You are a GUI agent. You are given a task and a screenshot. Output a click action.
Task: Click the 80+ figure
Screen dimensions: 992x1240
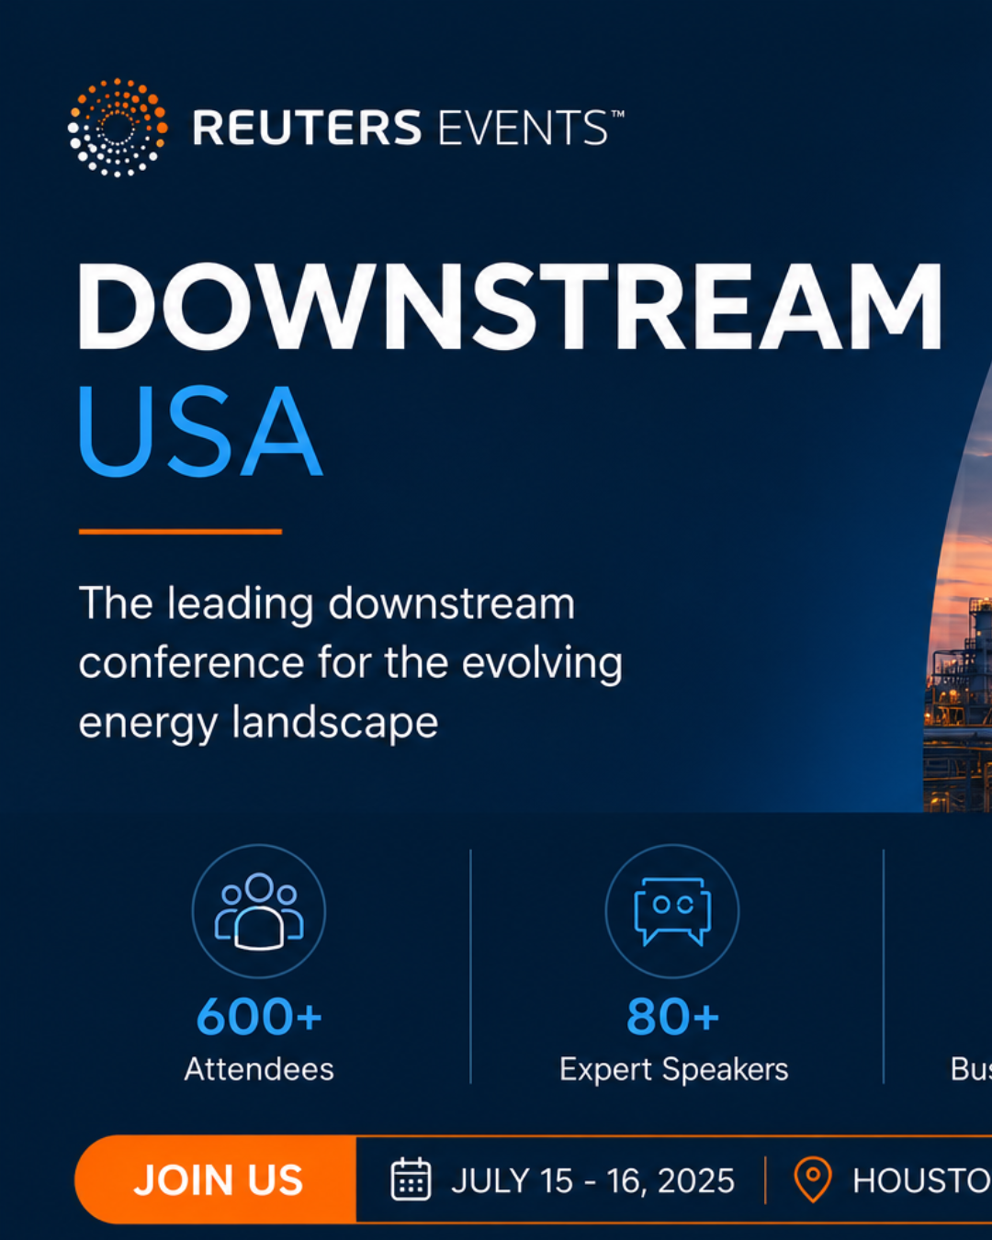coord(672,1017)
